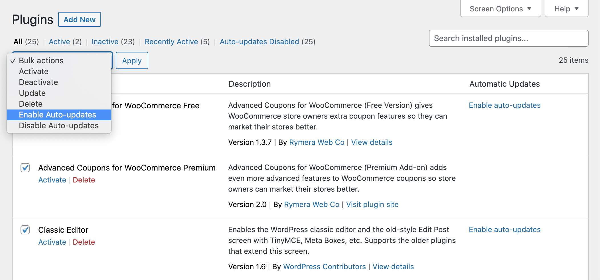Screen dimensions: 600x280
Task: Click the Apply bulk action button
Action: coord(132,60)
